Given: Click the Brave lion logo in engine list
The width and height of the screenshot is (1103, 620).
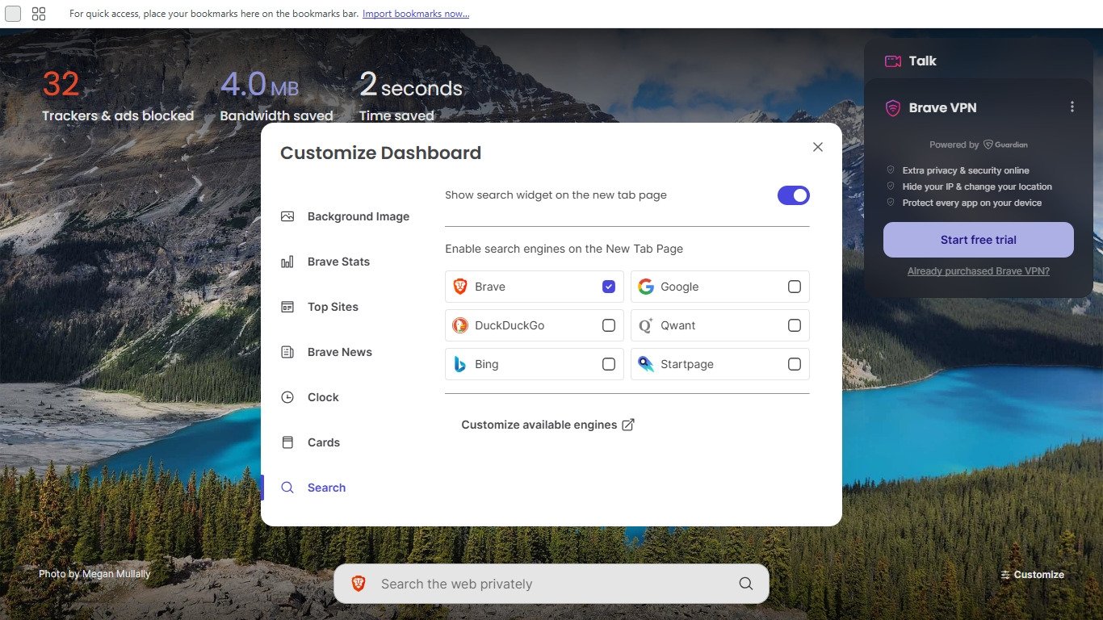Looking at the screenshot, I should 460,287.
